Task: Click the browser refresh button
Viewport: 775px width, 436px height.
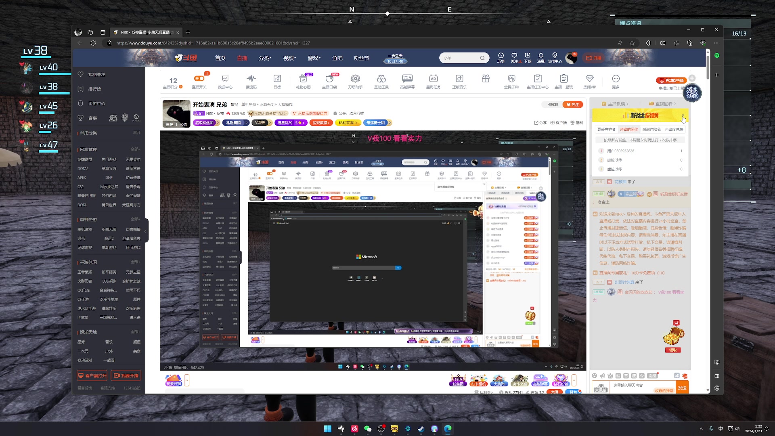Action: [93, 43]
